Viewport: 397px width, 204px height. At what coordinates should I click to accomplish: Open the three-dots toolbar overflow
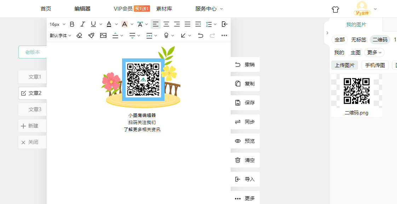[224, 35]
